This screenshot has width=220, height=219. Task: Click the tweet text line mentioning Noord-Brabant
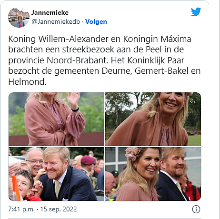[96, 60]
